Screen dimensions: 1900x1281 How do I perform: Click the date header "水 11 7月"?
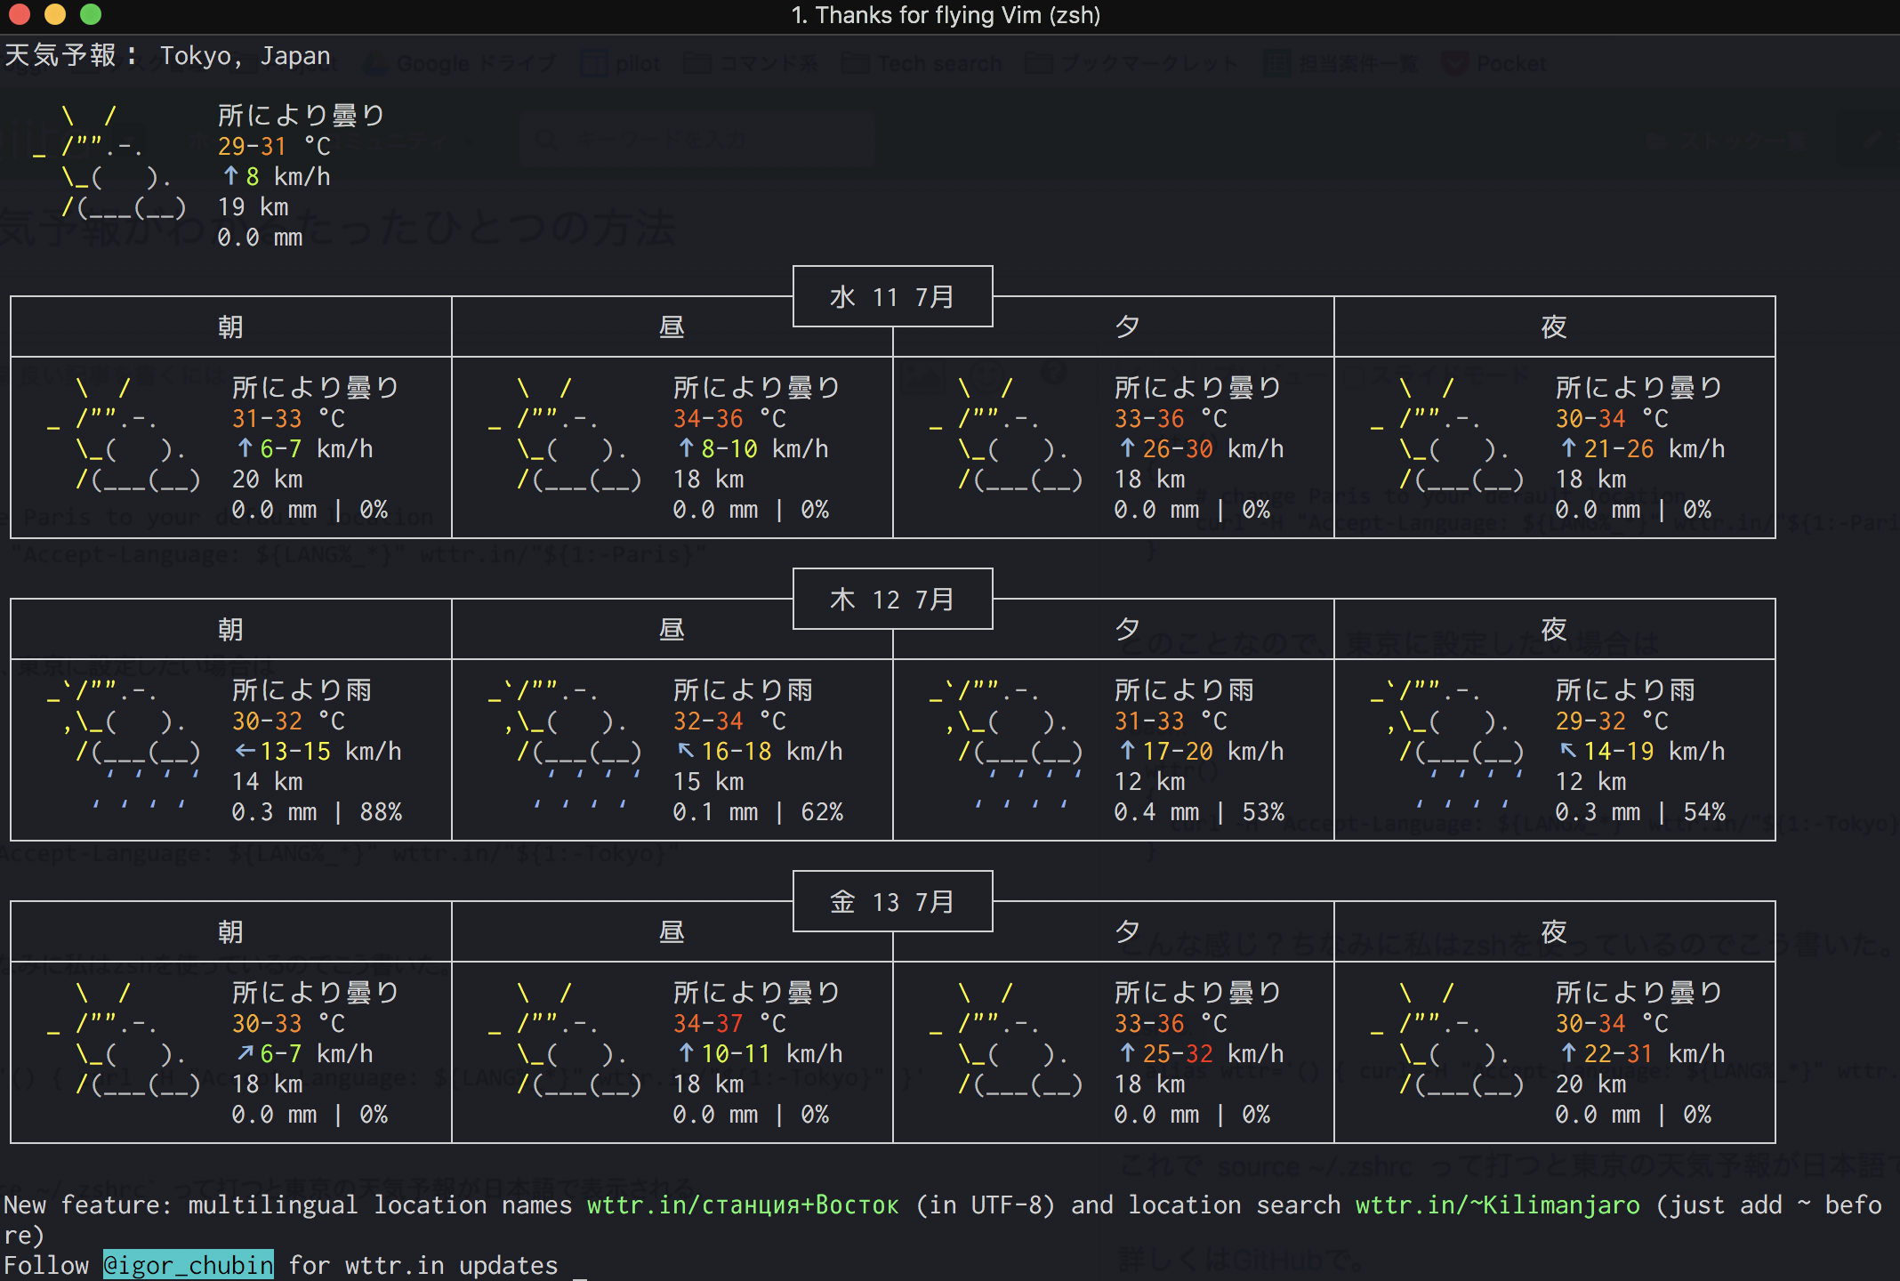click(x=892, y=296)
